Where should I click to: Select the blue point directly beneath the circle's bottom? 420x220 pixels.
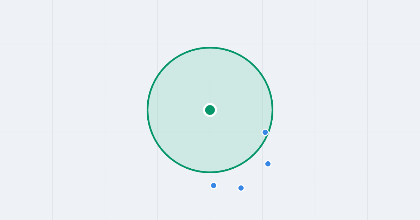coord(214,185)
